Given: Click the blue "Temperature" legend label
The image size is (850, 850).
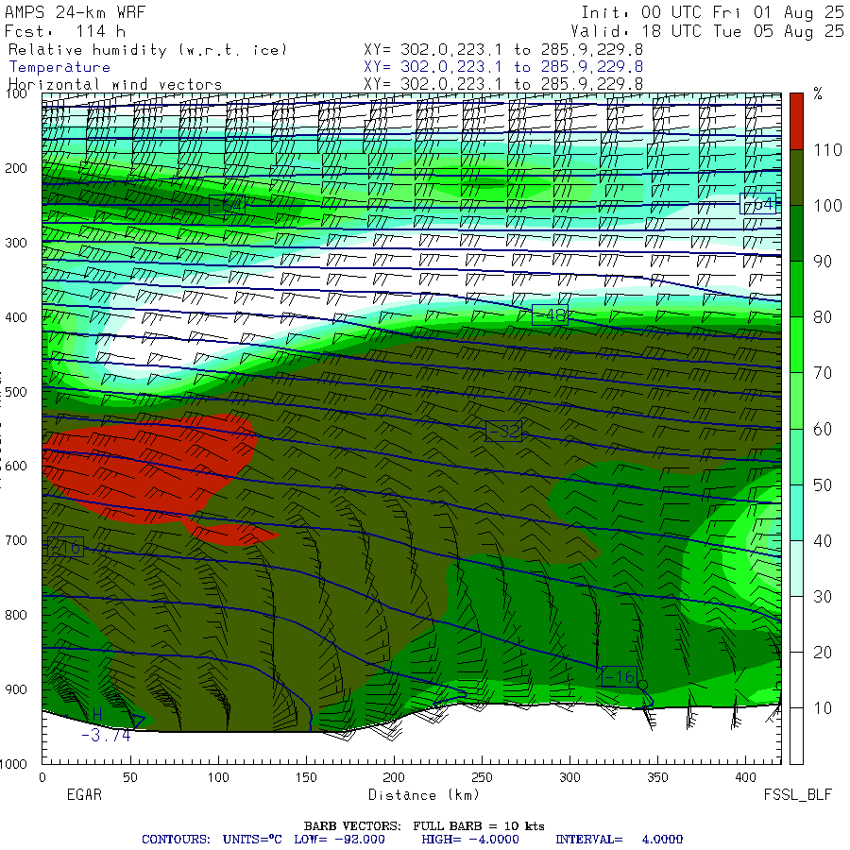Looking at the screenshot, I should coord(59,67).
